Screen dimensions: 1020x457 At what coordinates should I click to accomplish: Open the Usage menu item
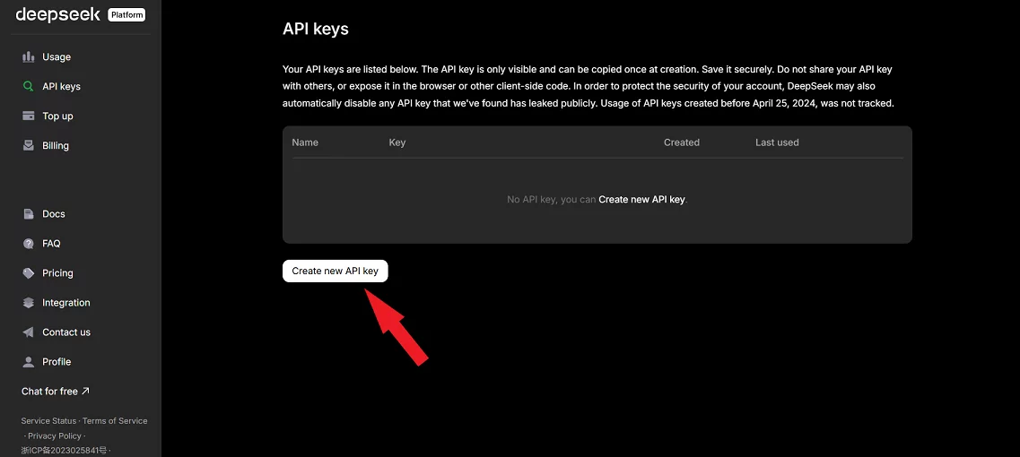[x=46, y=57]
